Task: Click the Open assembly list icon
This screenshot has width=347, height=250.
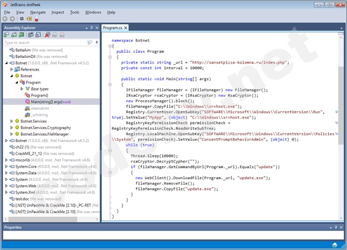Action: click(31, 35)
